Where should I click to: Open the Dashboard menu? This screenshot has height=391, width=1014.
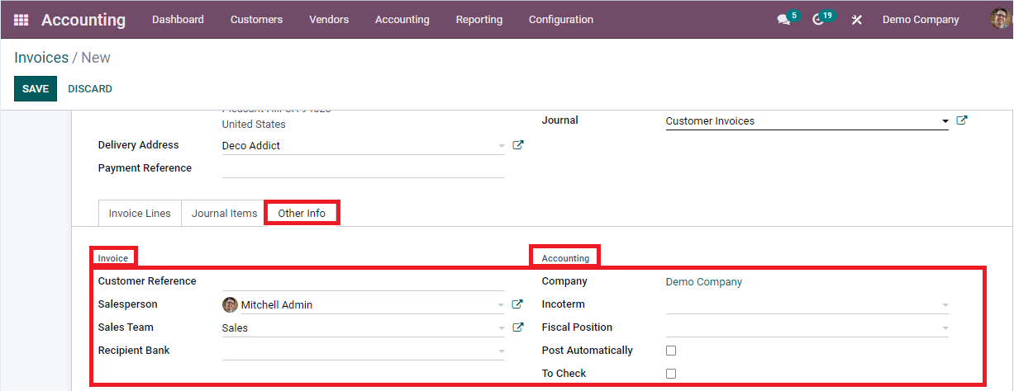178,20
